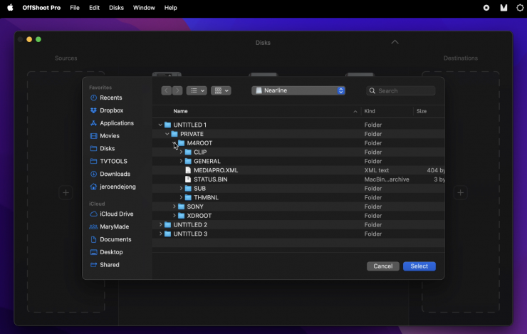The height and width of the screenshot is (334, 527).
Task: Select the MEDIAPRO.XML file
Action: pos(215,170)
